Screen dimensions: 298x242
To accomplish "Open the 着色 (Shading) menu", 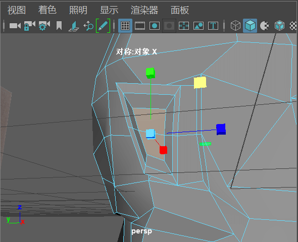I will coord(47,10).
